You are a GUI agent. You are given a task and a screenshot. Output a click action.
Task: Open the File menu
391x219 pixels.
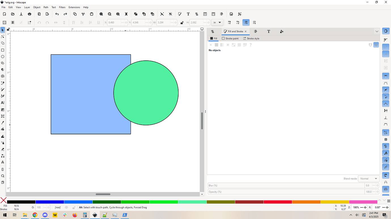(3, 7)
